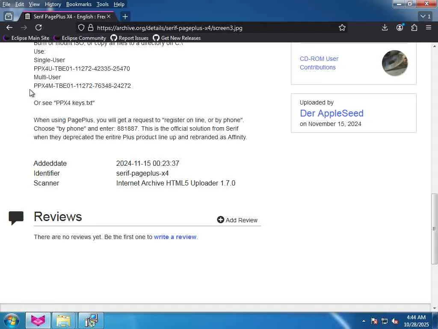Click the Addeddate value 2024-11-15 00:23:37
438x329 pixels.
point(148,163)
